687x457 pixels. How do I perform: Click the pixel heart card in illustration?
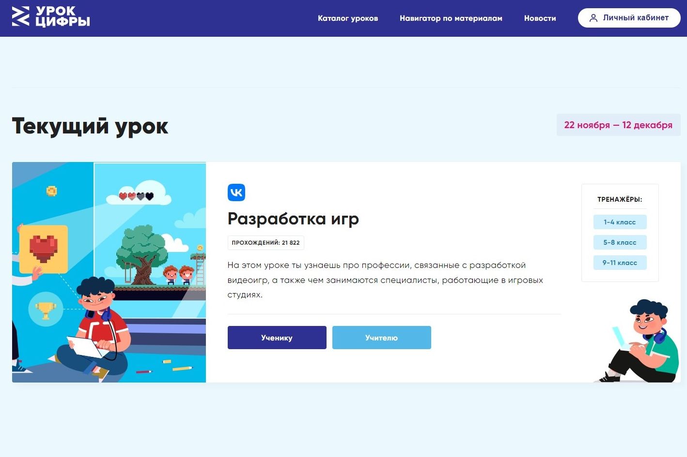pos(44,249)
